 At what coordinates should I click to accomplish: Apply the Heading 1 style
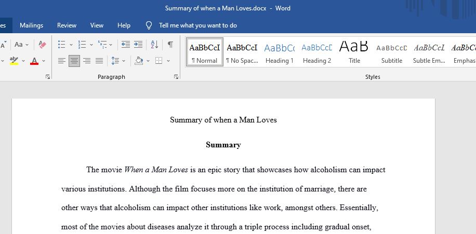(279, 52)
